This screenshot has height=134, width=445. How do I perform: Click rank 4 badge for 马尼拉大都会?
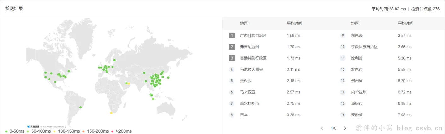[x=232, y=70]
